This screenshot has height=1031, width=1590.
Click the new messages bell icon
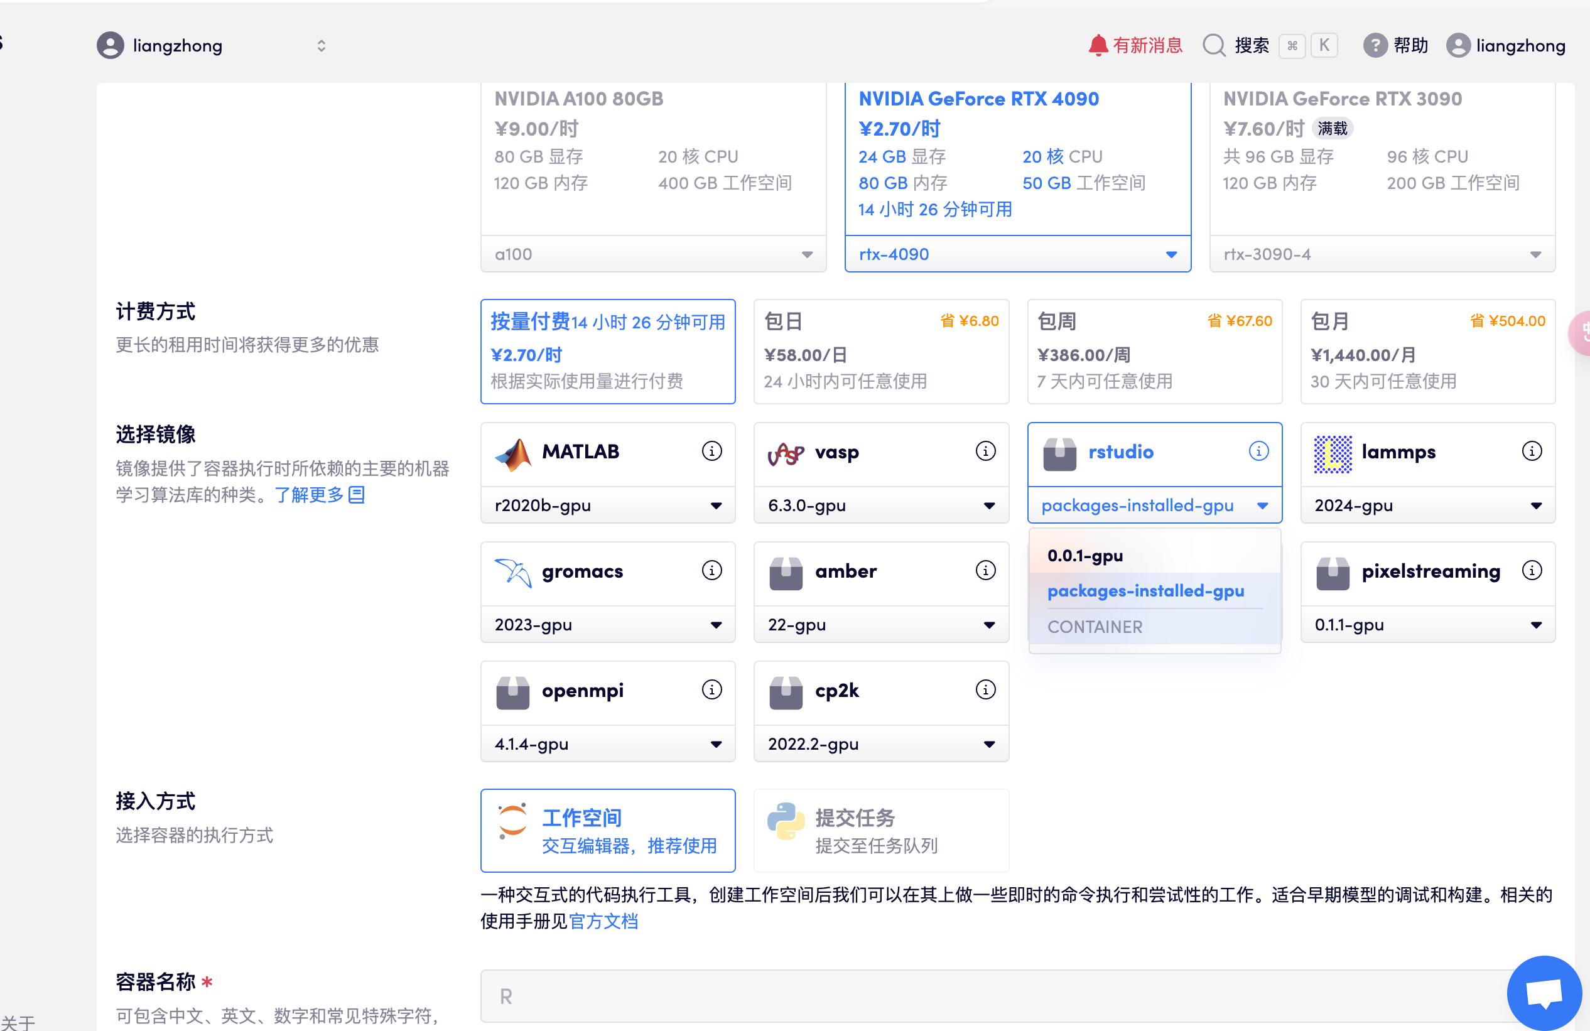(x=1098, y=45)
